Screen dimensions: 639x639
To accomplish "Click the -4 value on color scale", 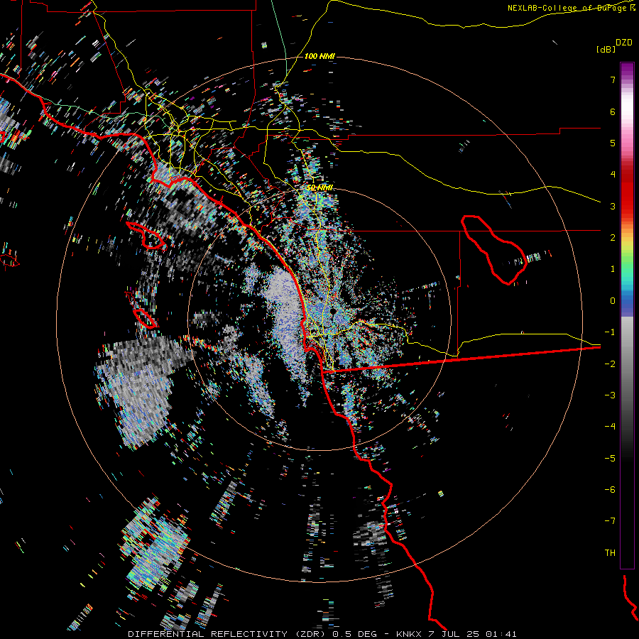I will point(610,426).
